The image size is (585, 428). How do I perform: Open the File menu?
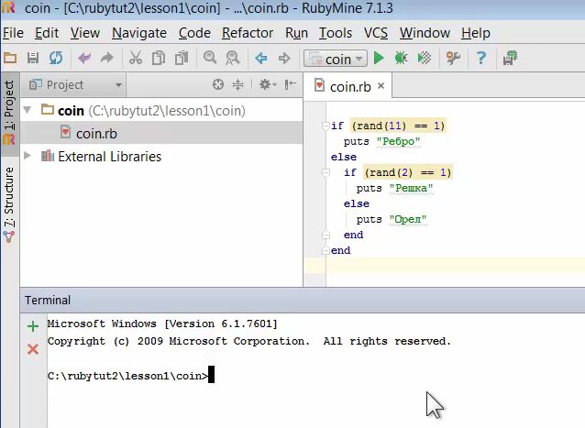coord(13,33)
